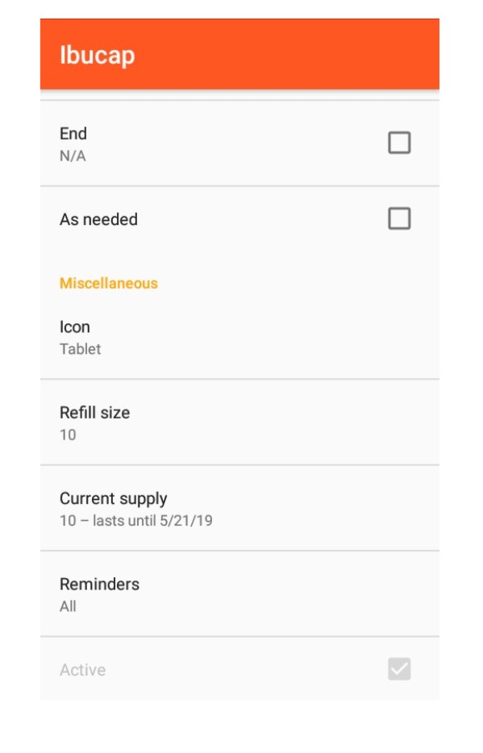This screenshot has height=753, width=483.
Task: Enable the As needed checkbox
Action: [399, 218]
